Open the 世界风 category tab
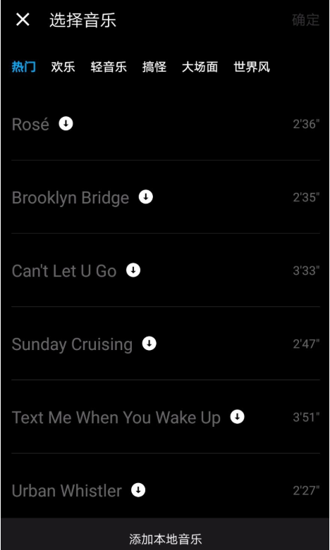 (252, 67)
